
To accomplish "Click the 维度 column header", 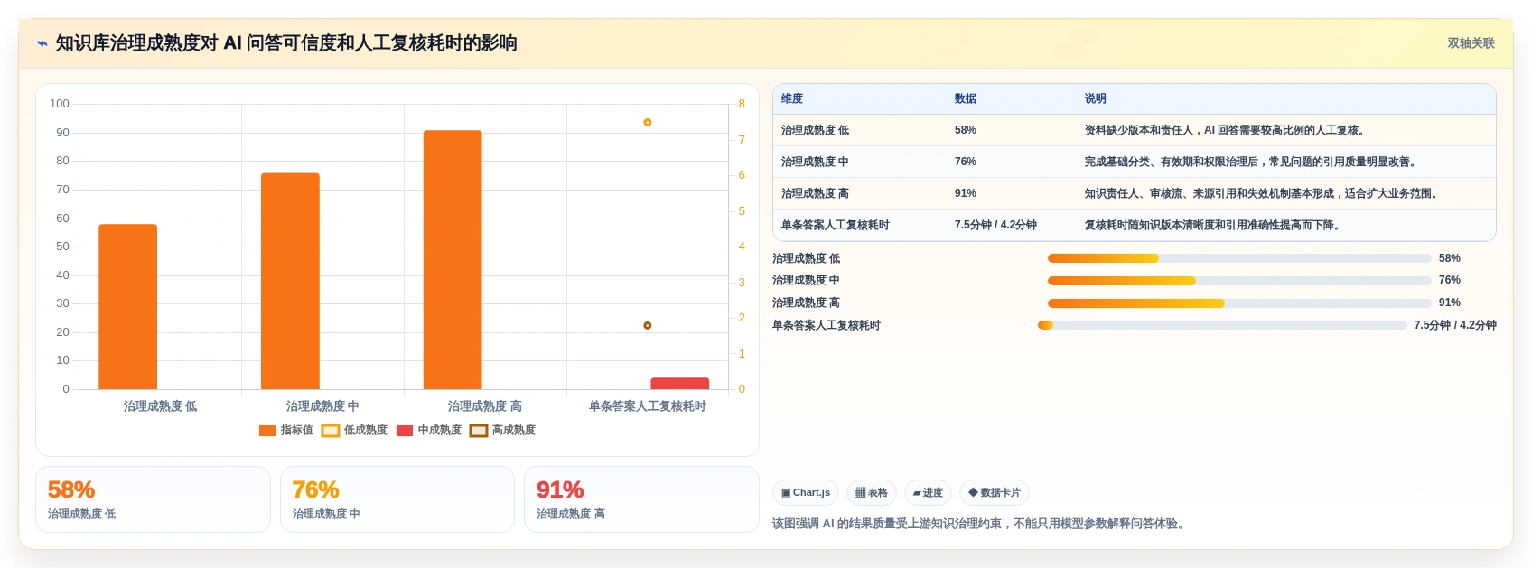I will tap(792, 98).
